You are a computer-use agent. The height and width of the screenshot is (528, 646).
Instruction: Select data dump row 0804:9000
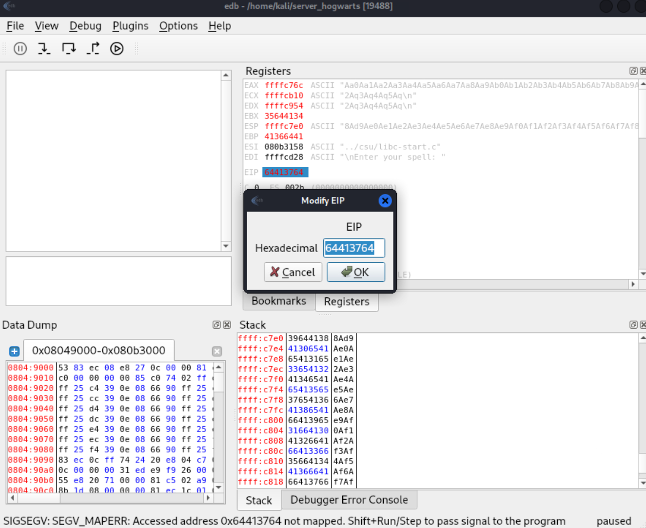point(110,368)
